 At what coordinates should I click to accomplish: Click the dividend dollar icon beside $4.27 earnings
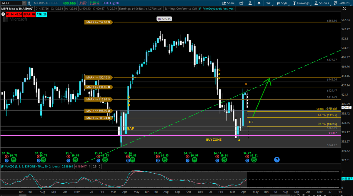coord(254,160)
